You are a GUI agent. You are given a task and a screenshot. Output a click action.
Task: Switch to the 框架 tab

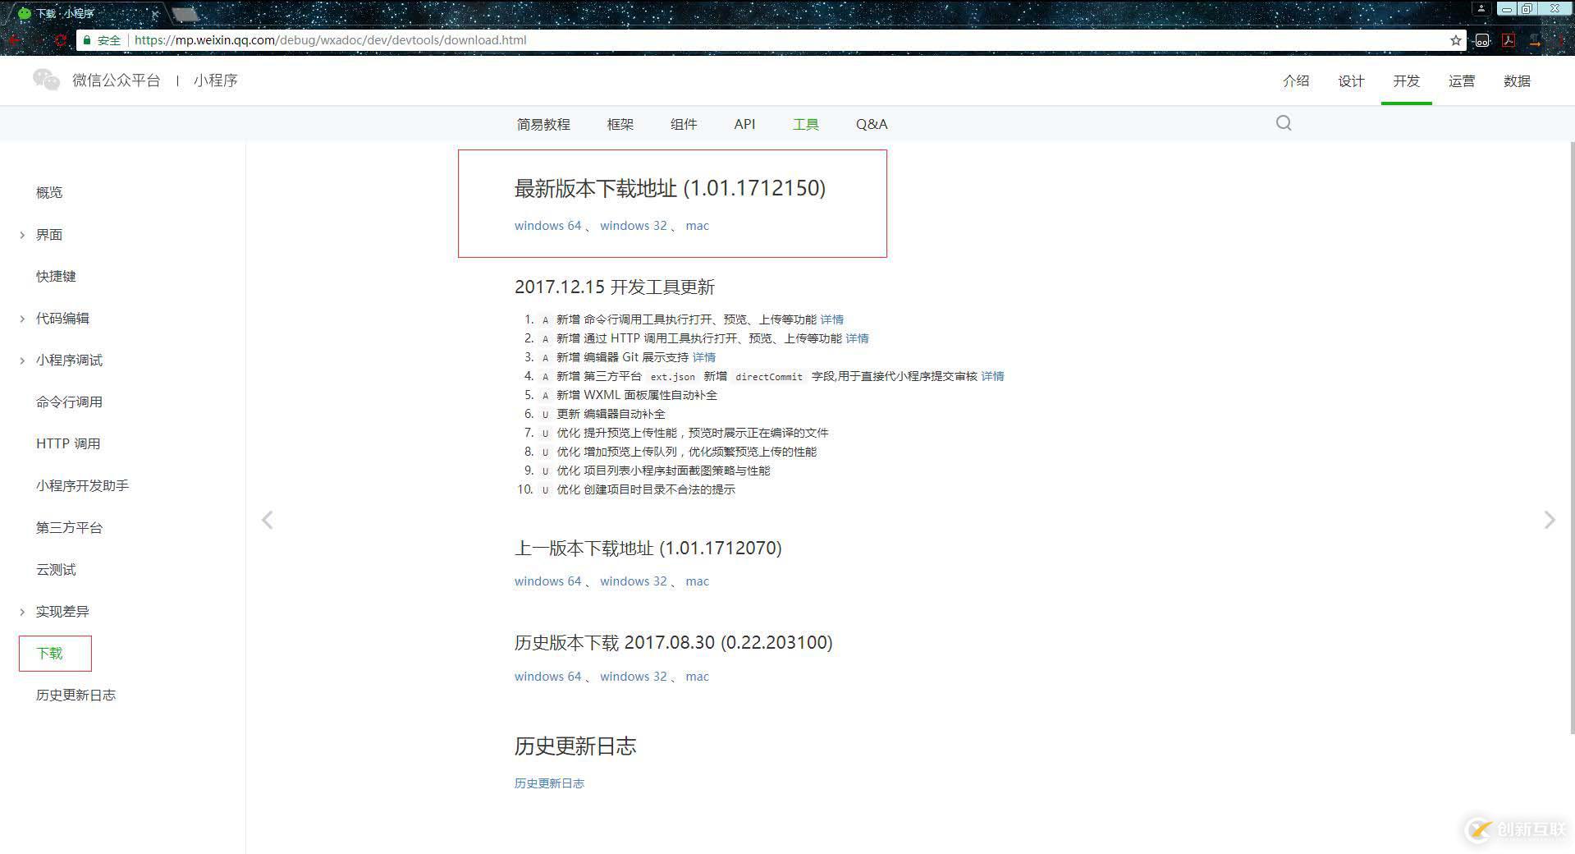tap(620, 124)
